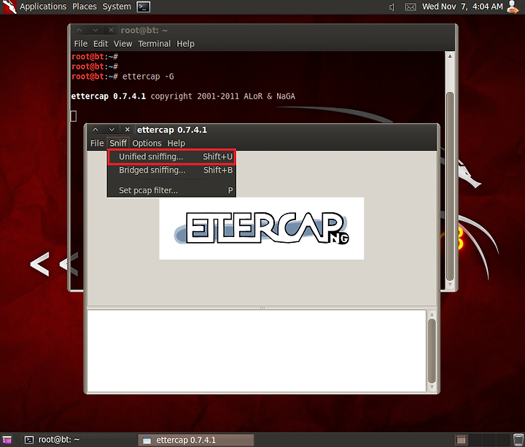The width and height of the screenshot is (525, 447).
Task: Open terminal Edit menu
Action: [x=101, y=44]
